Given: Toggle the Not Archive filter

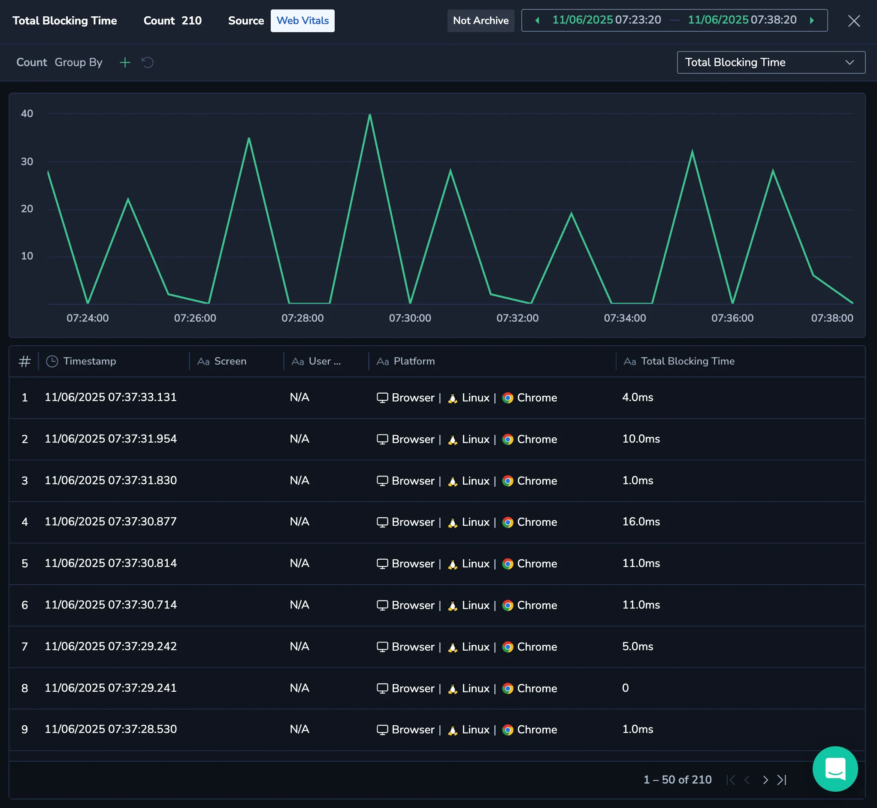Looking at the screenshot, I should coord(481,21).
